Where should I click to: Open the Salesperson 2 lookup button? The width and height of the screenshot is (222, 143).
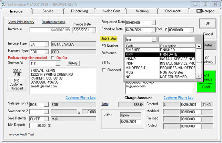(x=46, y=112)
